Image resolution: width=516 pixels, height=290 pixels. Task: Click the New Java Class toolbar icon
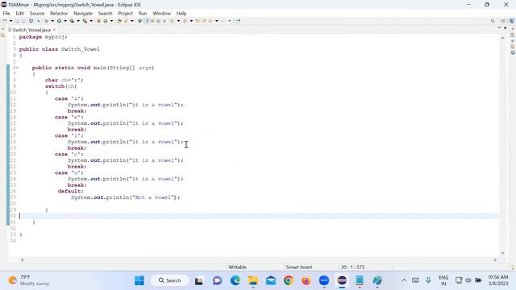(106, 21)
